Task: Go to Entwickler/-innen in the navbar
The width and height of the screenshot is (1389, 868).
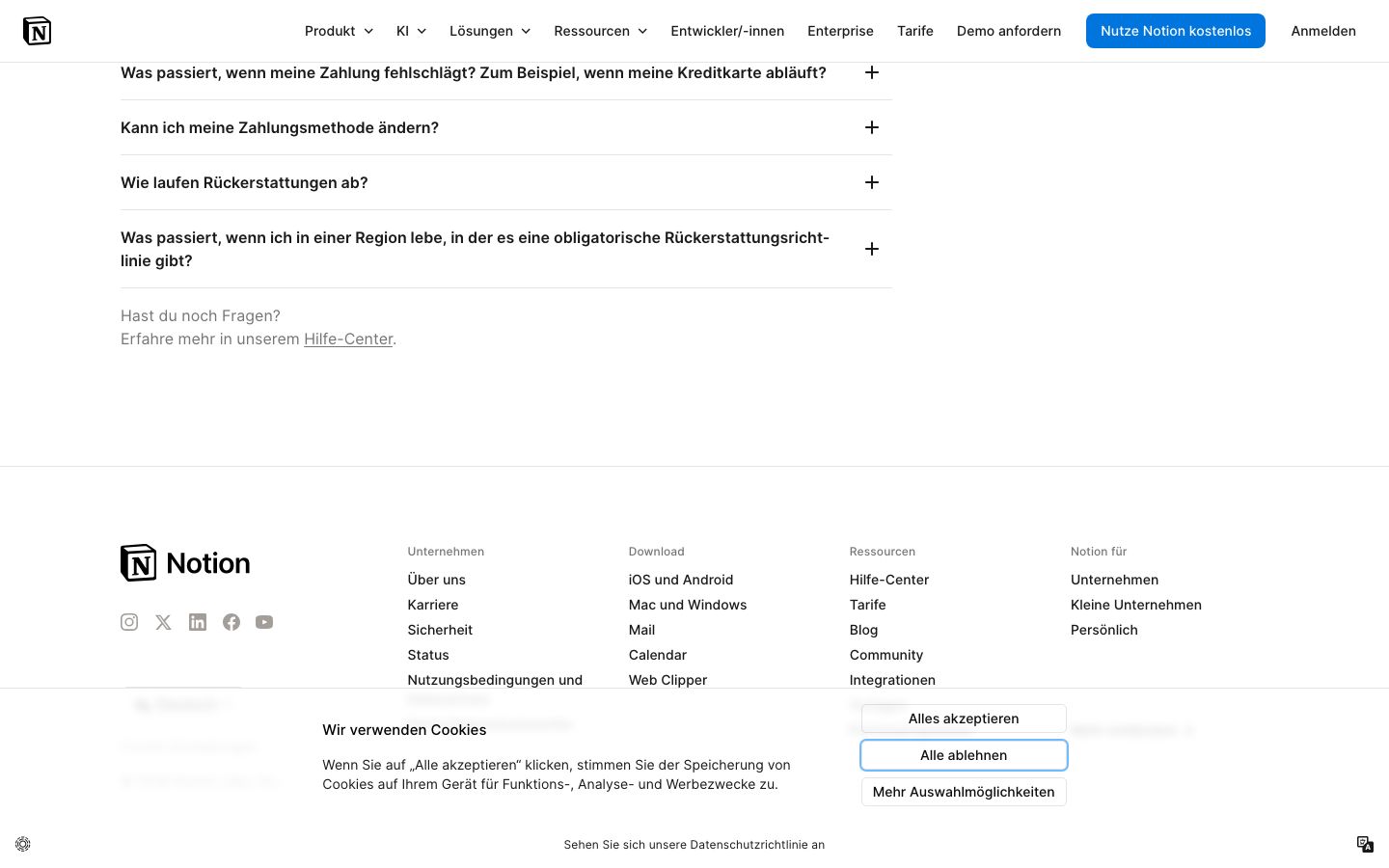Action: coord(727,31)
